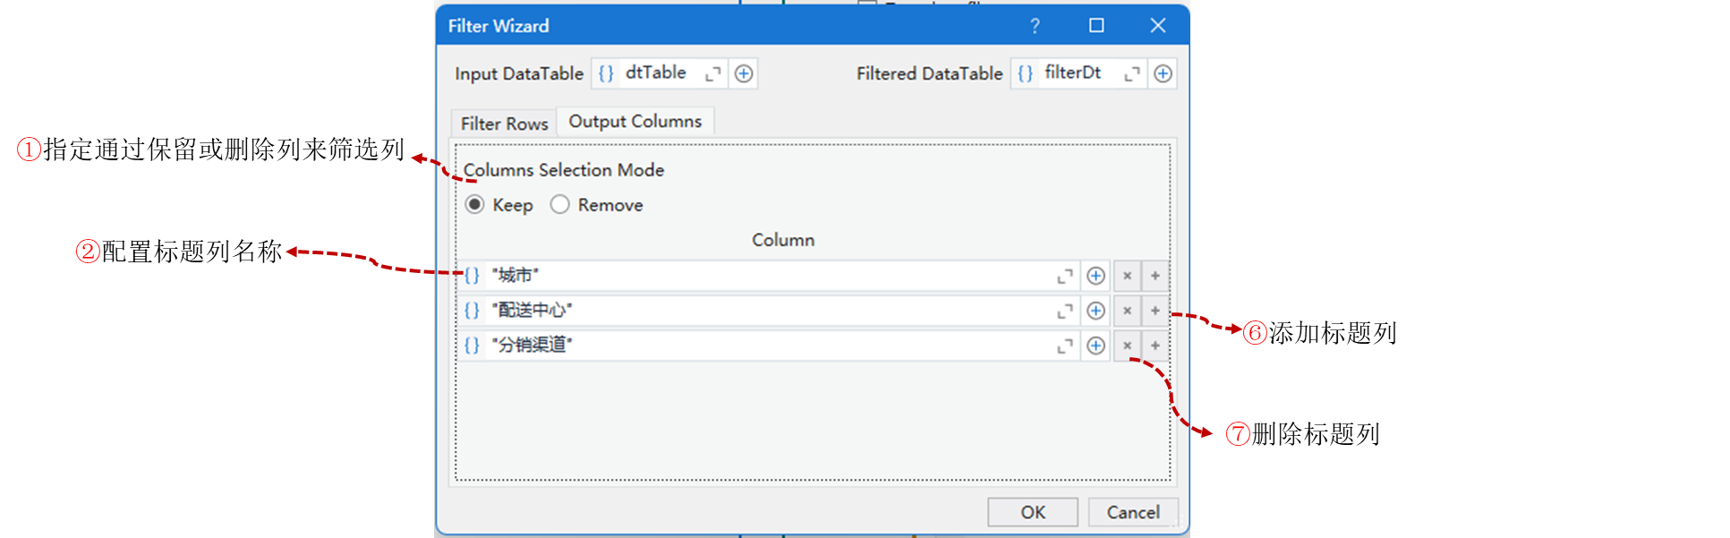
Task: Click the plus circle in "分销渠道" row
Action: (1095, 346)
